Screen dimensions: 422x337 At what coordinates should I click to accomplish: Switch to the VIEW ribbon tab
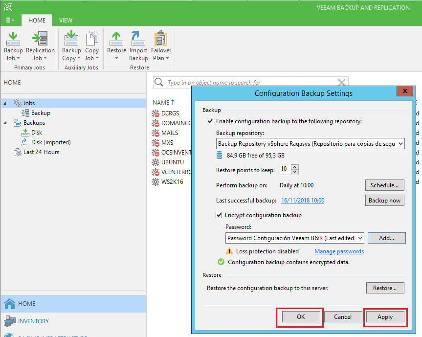click(x=65, y=20)
